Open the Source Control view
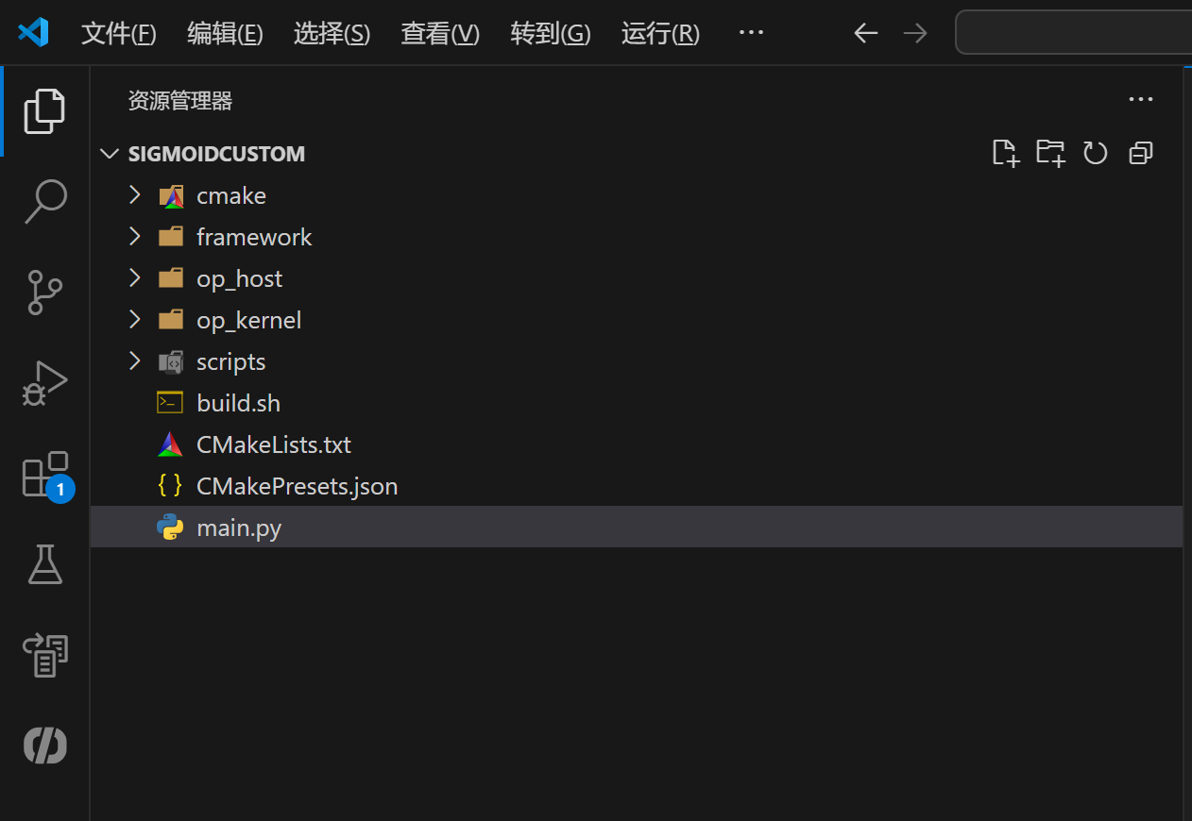Viewport: 1192px width, 821px height. tap(44, 293)
